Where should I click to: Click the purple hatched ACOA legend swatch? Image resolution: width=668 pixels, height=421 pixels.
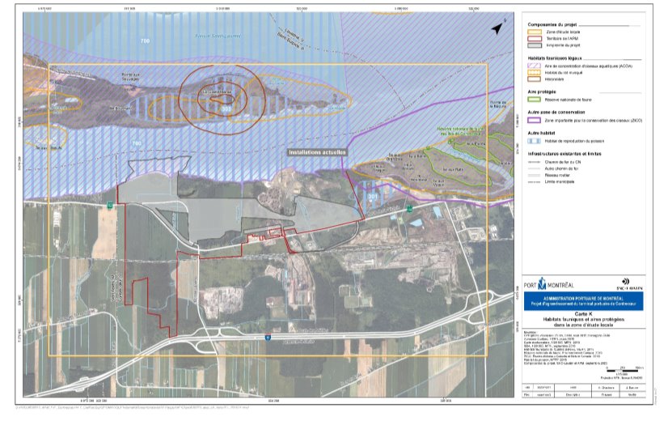coord(535,66)
